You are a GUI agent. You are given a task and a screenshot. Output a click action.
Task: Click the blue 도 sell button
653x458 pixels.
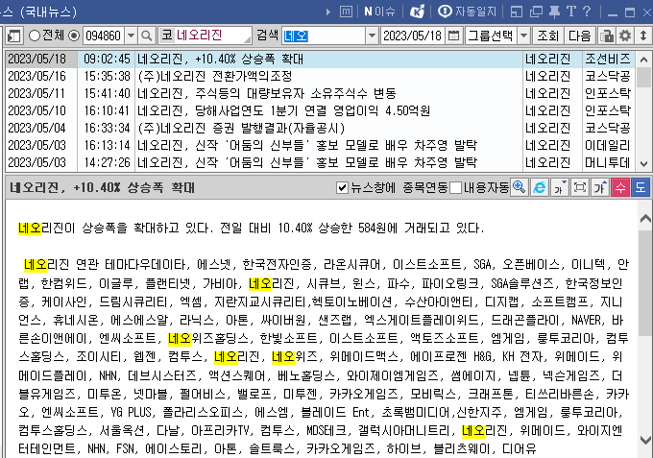click(x=641, y=187)
